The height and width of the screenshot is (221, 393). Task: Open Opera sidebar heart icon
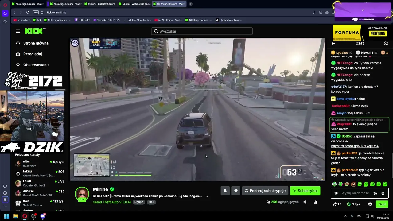5,186
